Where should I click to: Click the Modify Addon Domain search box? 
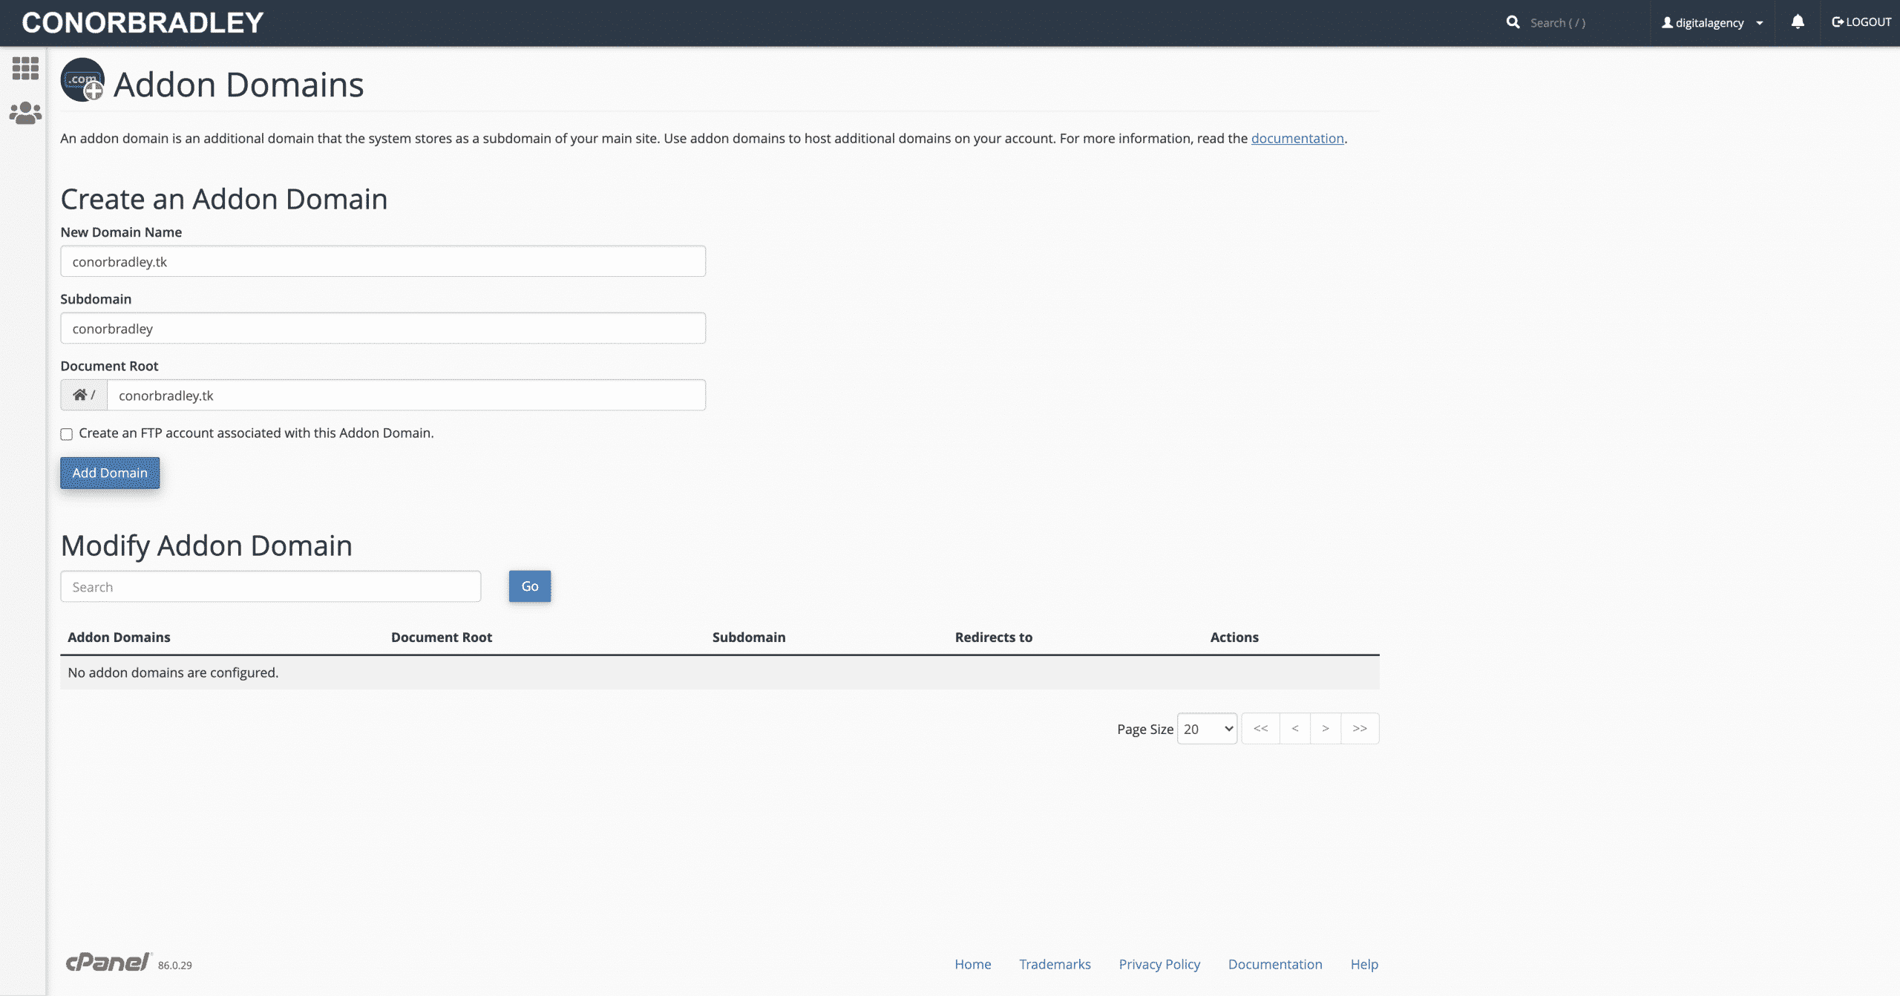[271, 586]
